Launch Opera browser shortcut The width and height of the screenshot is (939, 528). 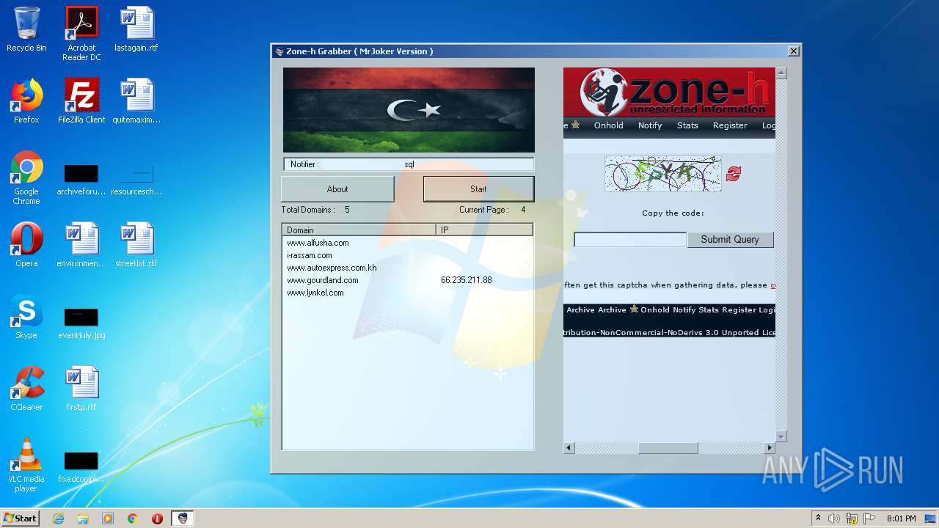[26, 245]
